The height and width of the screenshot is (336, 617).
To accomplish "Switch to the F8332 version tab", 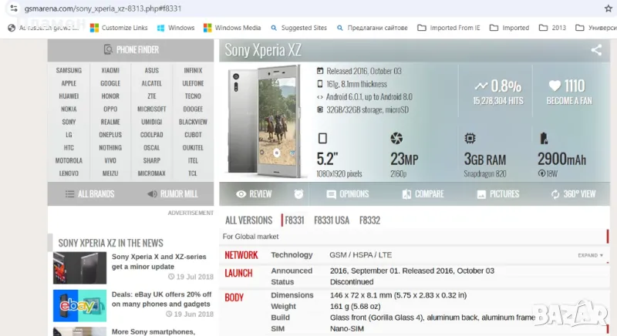I will coord(370,220).
